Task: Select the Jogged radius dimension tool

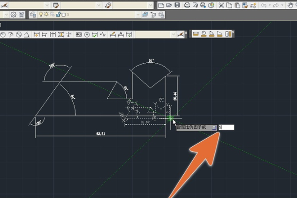Action: 10,35
